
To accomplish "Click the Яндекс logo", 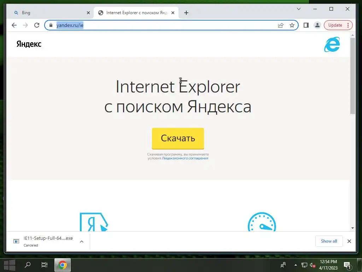I will (x=29, y=44).
